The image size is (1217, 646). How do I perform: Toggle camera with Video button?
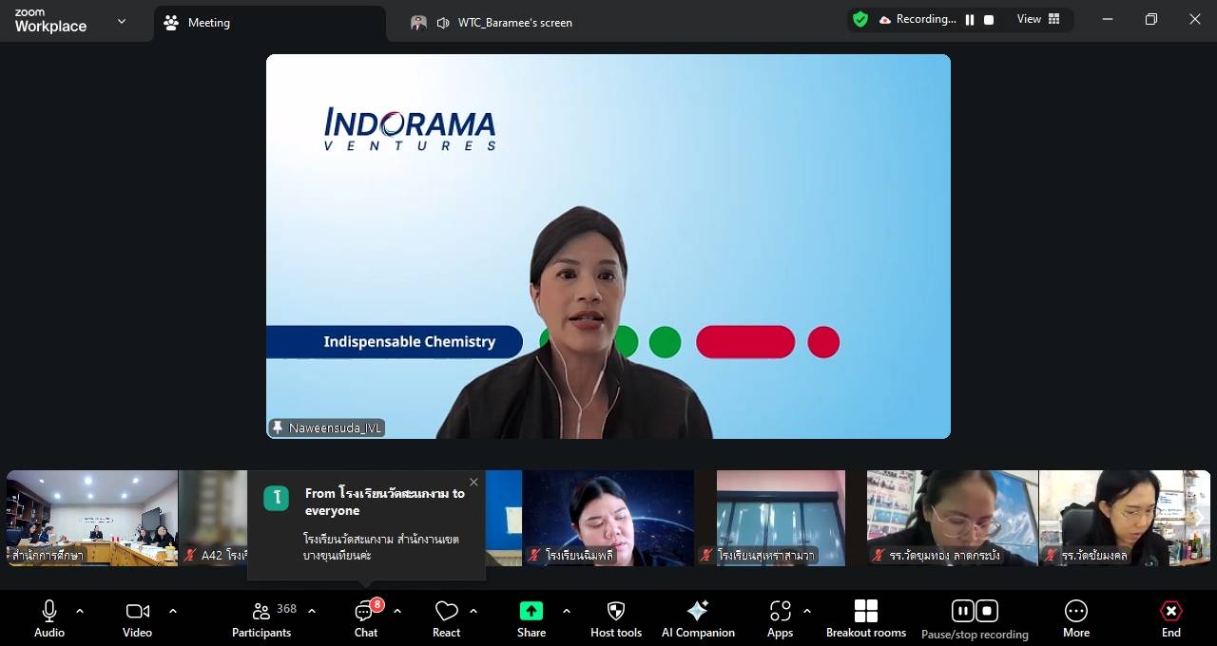tap(137, 618)
